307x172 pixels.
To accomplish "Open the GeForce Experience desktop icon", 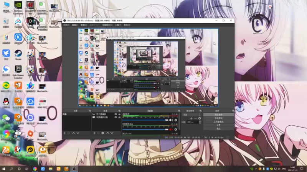I will pyautogui.click(x=18, y=8).
